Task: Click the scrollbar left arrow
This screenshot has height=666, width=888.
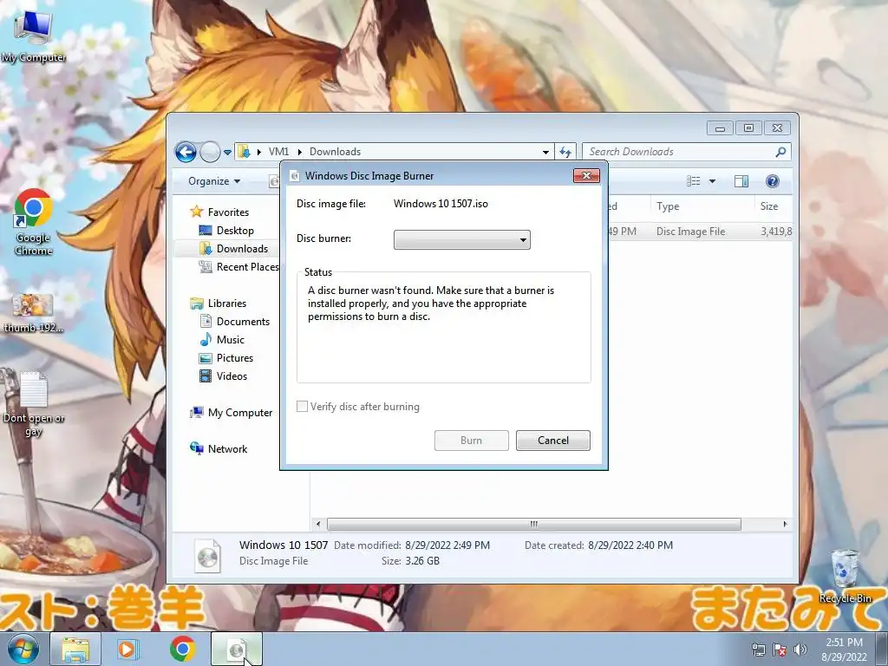Action: tap(317, 525)
